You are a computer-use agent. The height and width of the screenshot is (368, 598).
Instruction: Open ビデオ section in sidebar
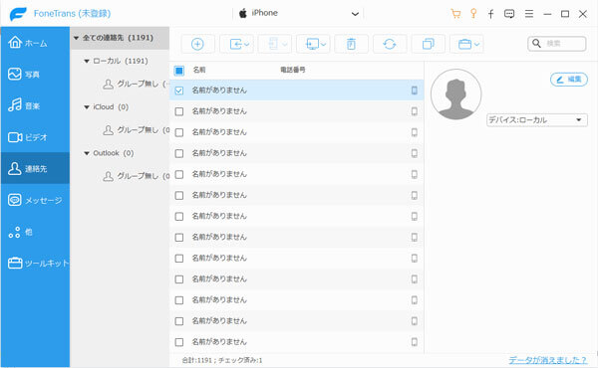[35, 137]
